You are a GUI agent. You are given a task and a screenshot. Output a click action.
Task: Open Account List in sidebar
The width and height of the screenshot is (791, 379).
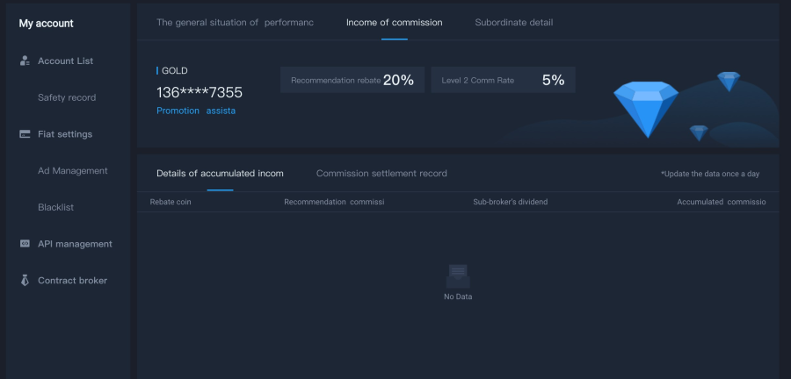point(66,61)
